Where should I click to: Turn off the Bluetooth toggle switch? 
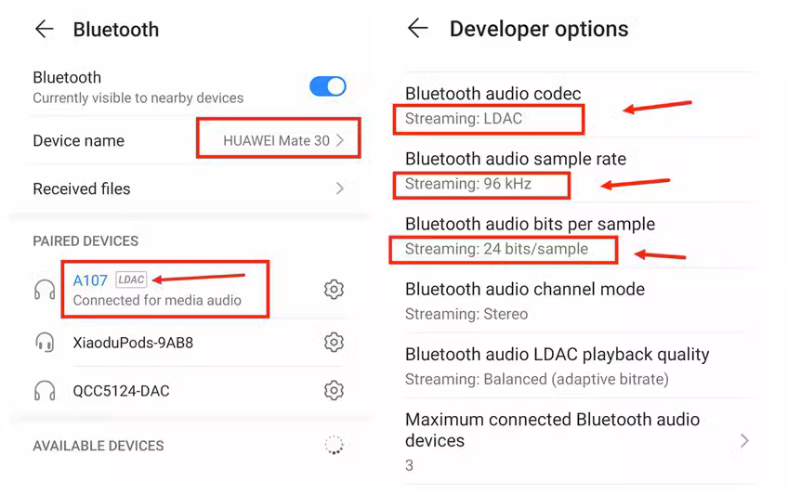tap(328, 86)
